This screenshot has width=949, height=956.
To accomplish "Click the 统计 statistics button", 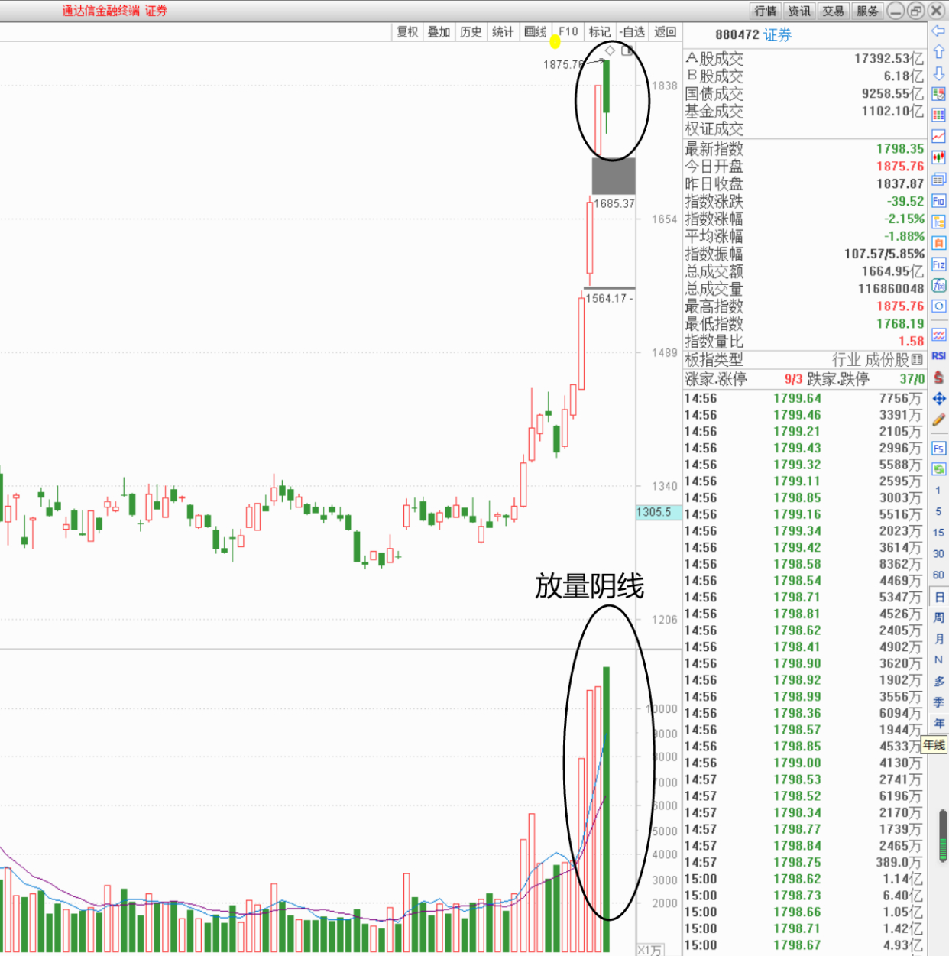I will coord(503,32).
